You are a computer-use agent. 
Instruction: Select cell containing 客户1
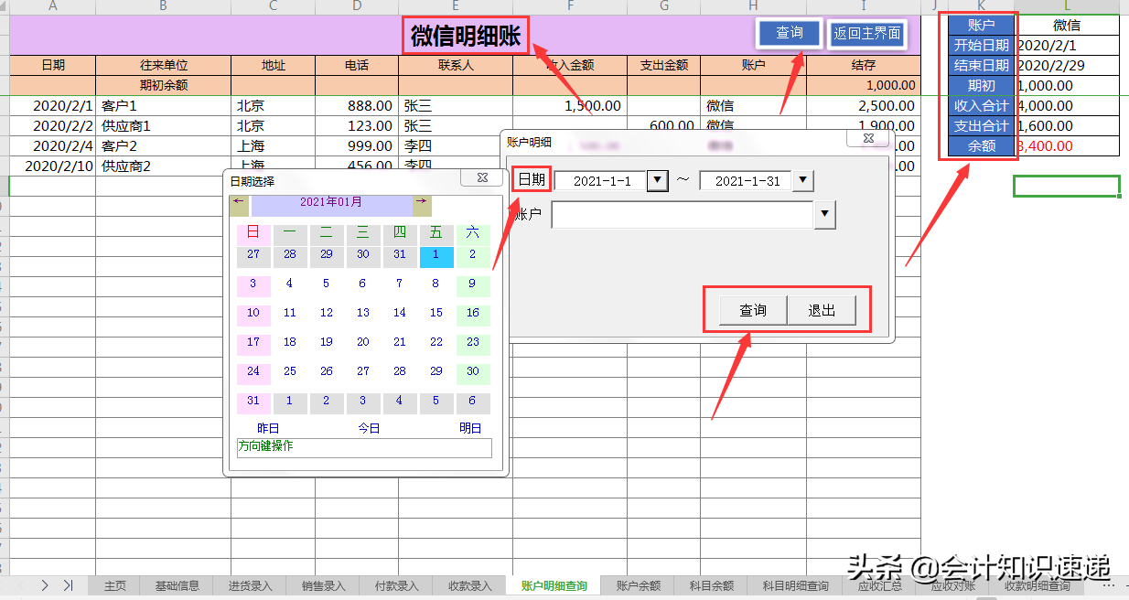coord(163,106)
